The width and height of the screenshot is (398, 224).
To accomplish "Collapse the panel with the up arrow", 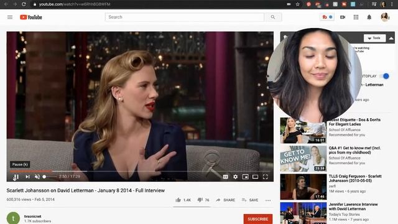I will pos(391,39).
